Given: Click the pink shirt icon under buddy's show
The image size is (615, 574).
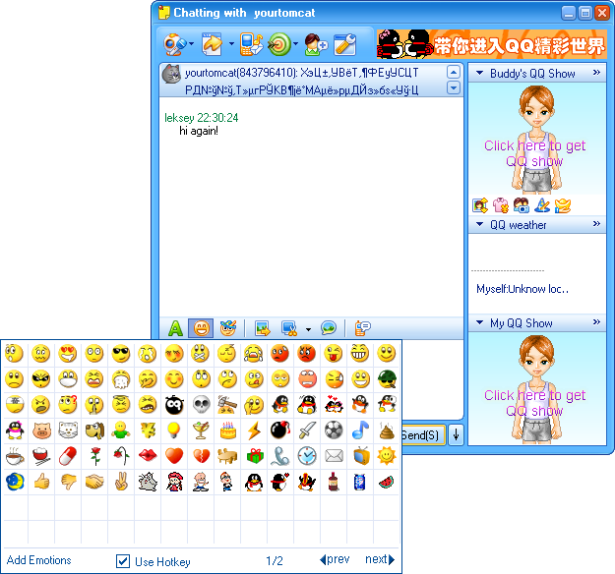Looking at the screenshot, I should pyautogui.click(x=501, y=204).
